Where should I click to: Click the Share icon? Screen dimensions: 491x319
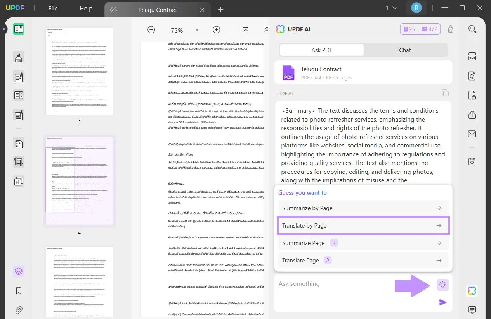click(x=472, y=115)
